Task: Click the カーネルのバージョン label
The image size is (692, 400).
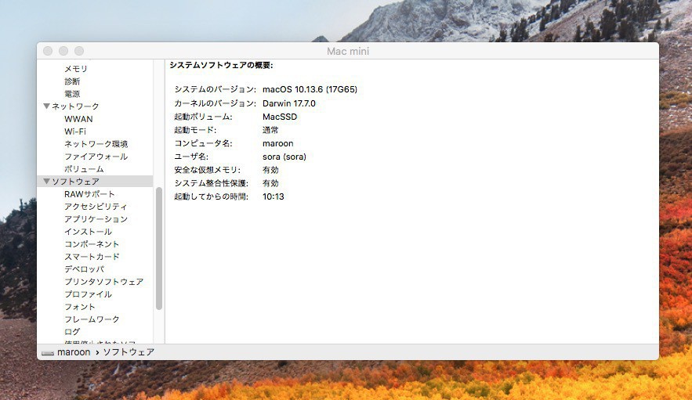Action: click(x=215, y=103)
